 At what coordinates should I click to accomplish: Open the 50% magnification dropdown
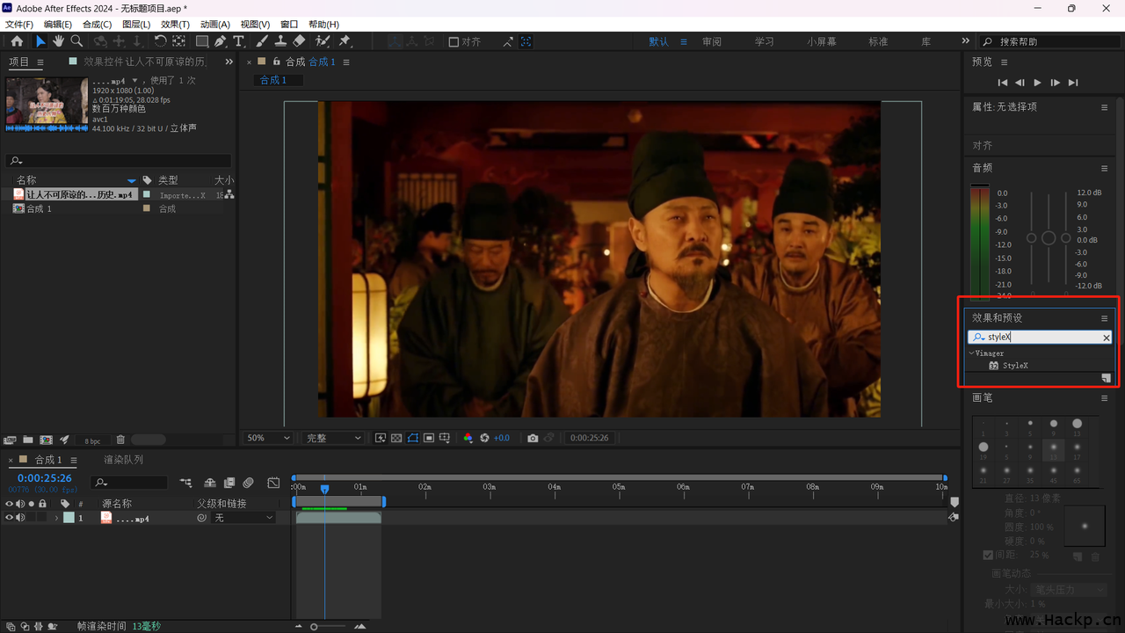click(268, 438)
